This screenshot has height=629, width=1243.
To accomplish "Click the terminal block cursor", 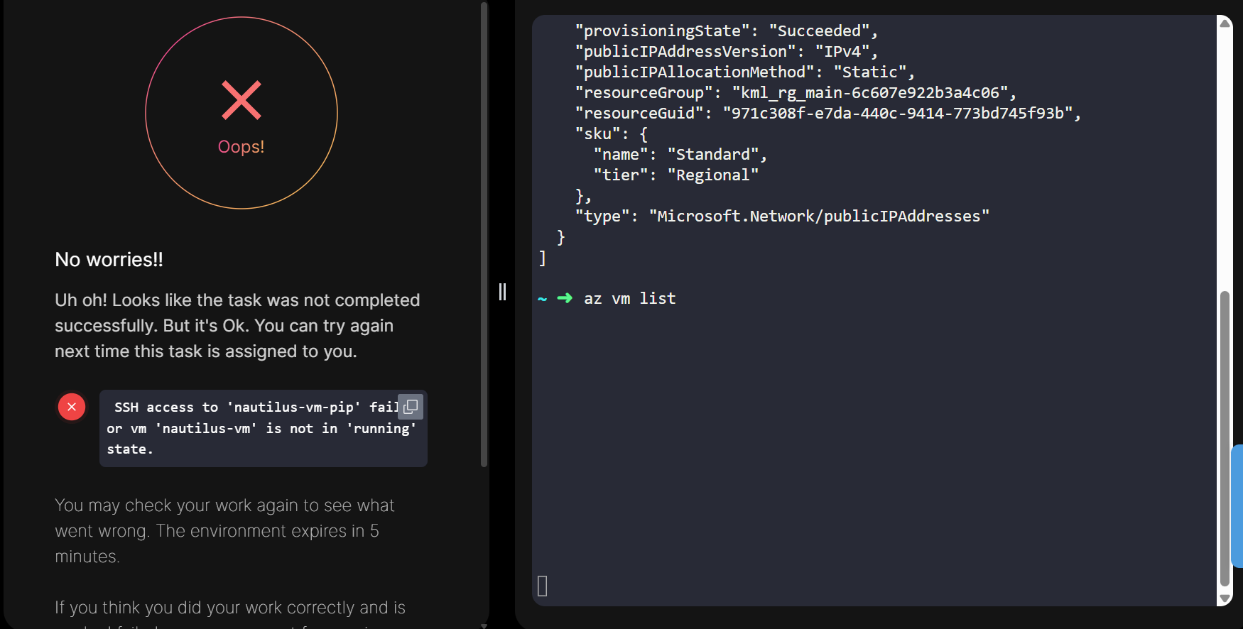I will click(x=543, y=586).
